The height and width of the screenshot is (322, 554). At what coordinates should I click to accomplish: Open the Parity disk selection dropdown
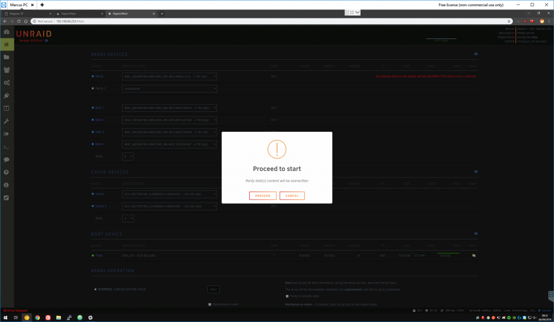[x=169, y=76]
